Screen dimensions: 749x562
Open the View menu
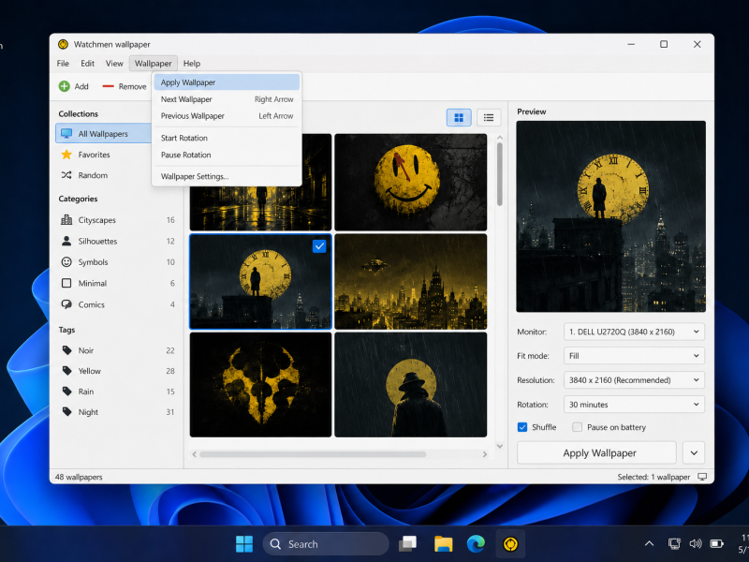pyautogui.click(x=114, y=63)
